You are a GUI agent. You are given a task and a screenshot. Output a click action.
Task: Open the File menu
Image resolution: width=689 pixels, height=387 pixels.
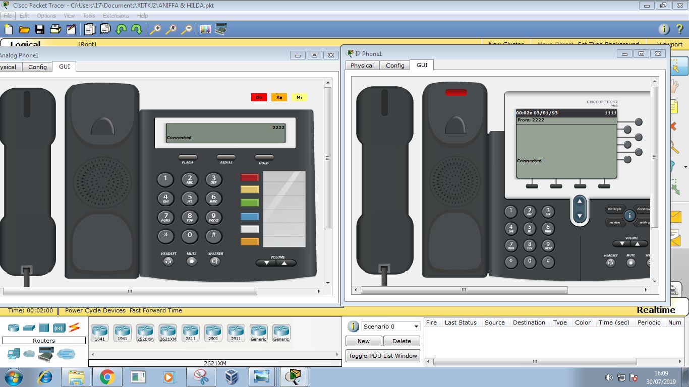tap(8, 16)
